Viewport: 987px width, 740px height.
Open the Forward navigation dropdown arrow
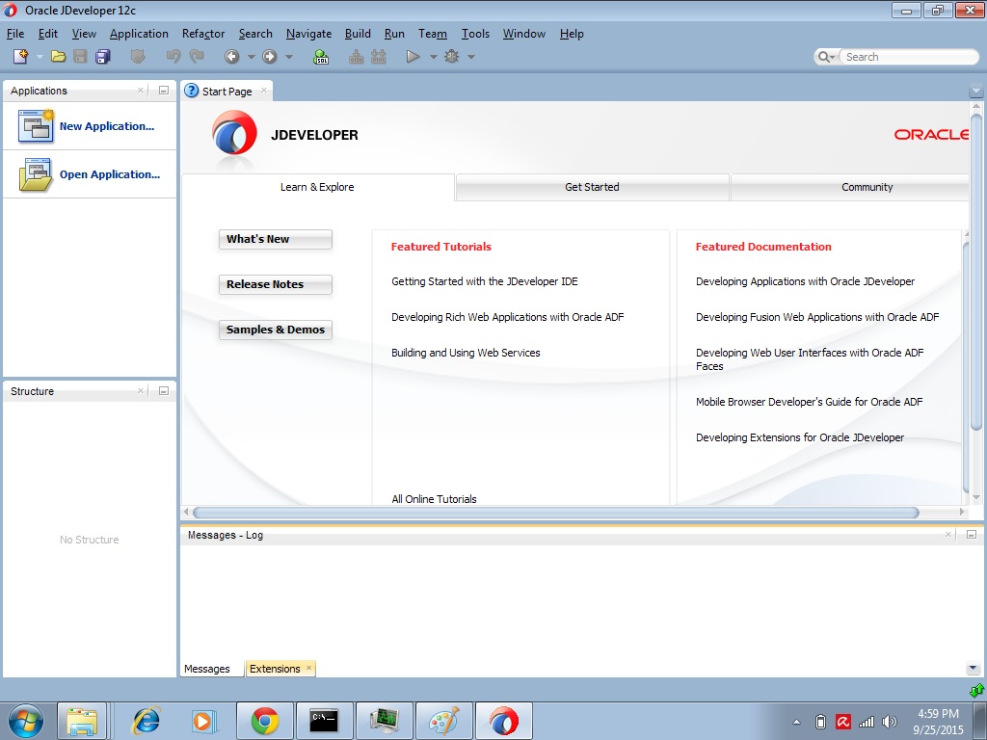click(x=289, y=56)
